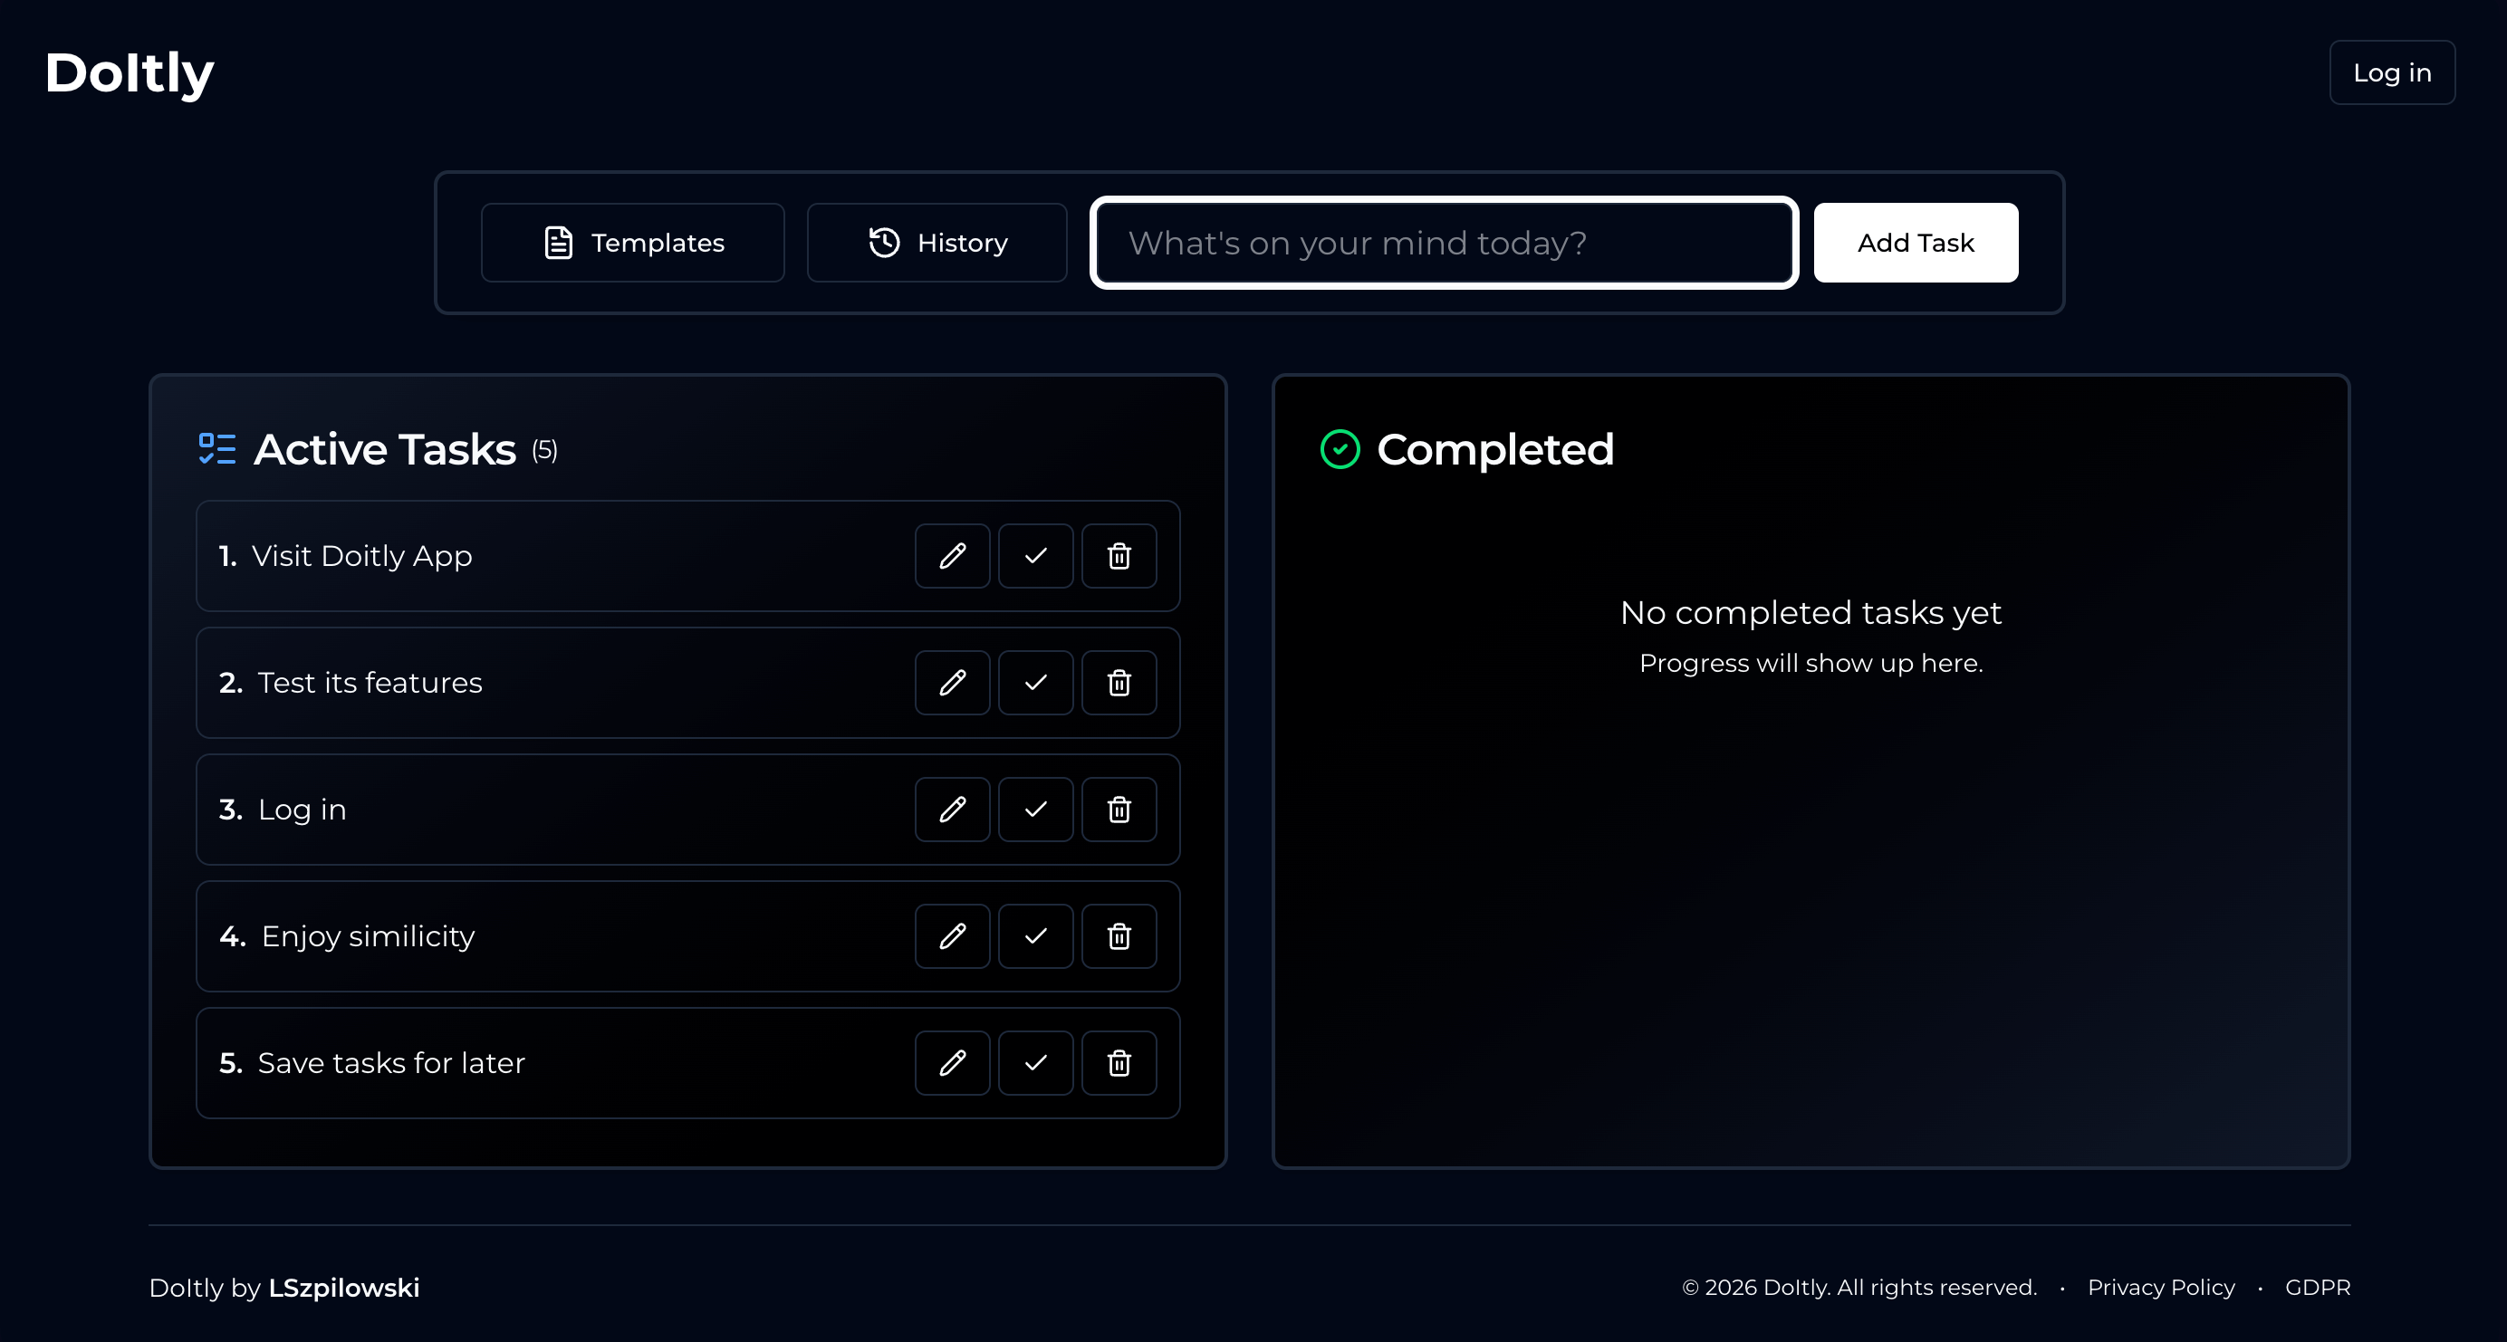Viewport: 2507px width, 1342px height.
Task: Complete the "Enjoy similicity" task
Action: pos(1035,935)
